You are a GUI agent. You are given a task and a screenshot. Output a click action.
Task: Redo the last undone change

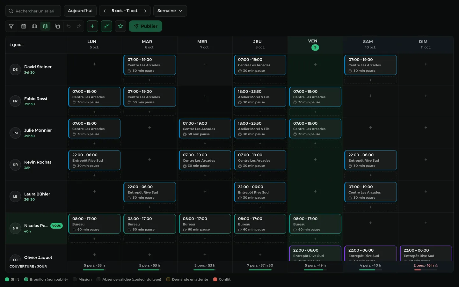coord(79,26)
